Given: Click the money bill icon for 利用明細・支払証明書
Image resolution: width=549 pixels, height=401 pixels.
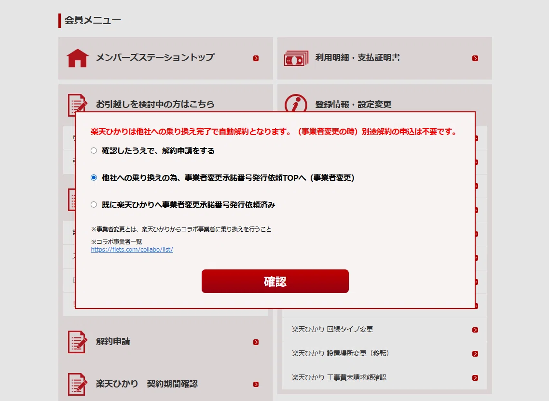Looking at the screenshot, I should pyautogui.click(x=296, y=58).
